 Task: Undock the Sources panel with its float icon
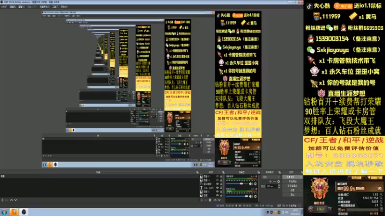pyautogui.click(x=223, y=172)
